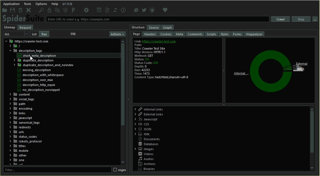This screenshot has width=320, height=176.
Task: Switch to the Graph tab
Action: click(x=167, y=28)
